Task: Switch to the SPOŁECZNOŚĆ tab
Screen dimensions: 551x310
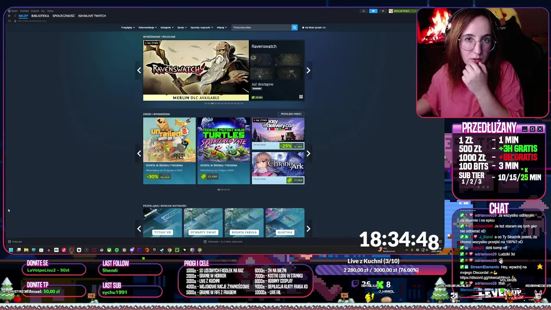Action: 64,16
